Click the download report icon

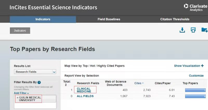point(182,30)
